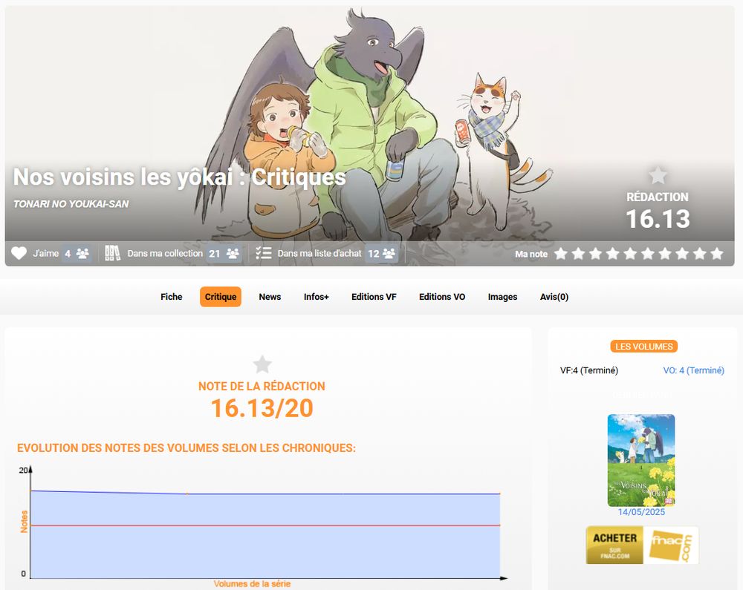Click the J'aime count 4
Image resolution: width=743 pixels, height=590 pixels.
coord(68,254)
